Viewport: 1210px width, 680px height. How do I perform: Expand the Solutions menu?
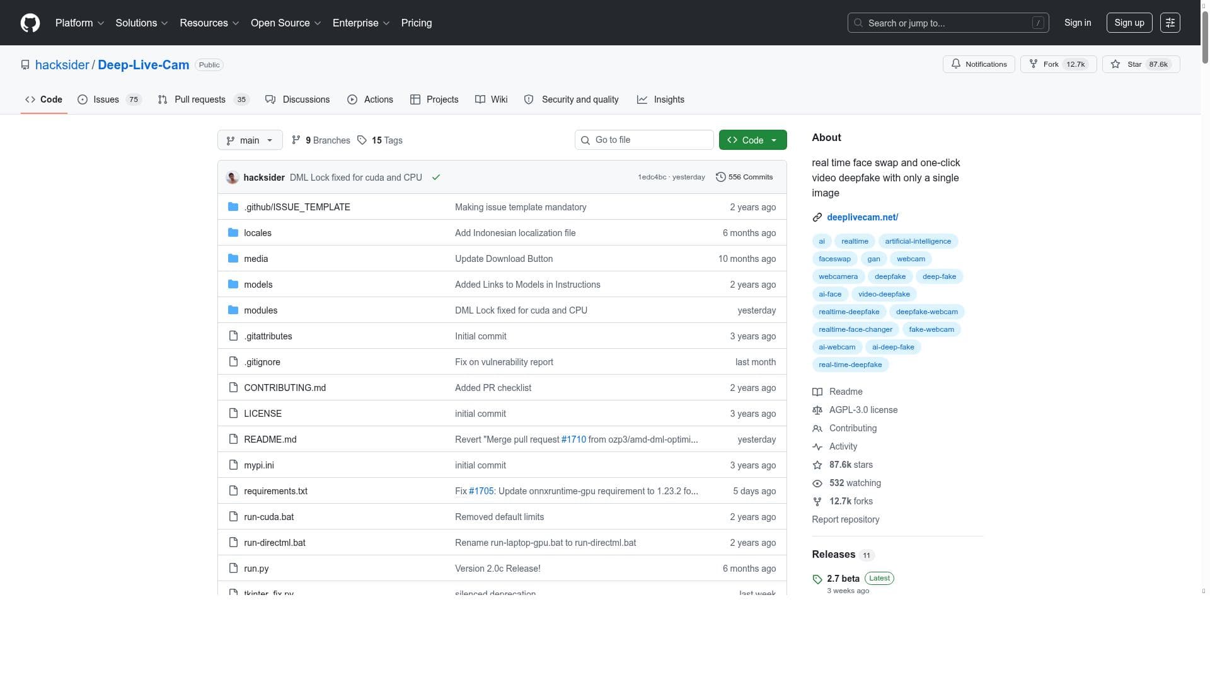141,23
